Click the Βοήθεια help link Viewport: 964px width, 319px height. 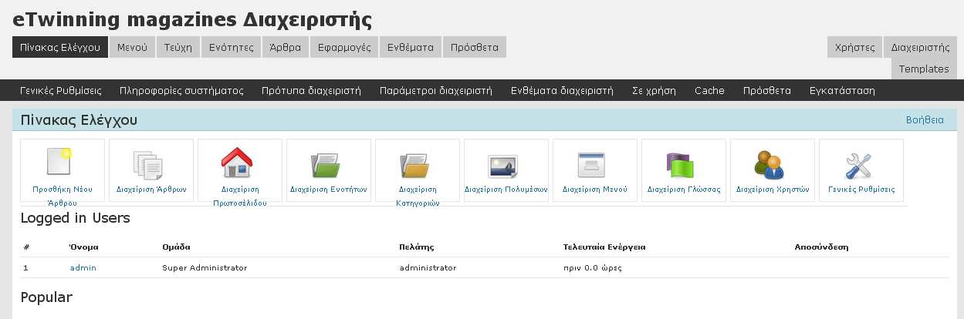925,119
